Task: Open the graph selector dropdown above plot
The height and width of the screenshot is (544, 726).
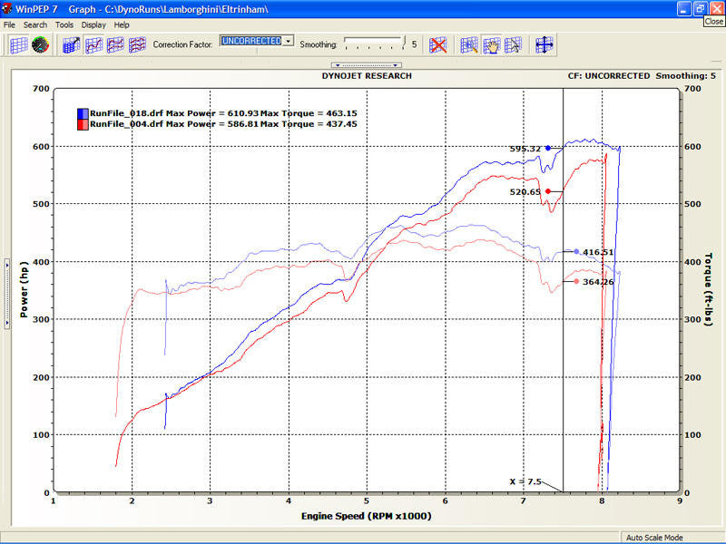Action: (367, 64)
